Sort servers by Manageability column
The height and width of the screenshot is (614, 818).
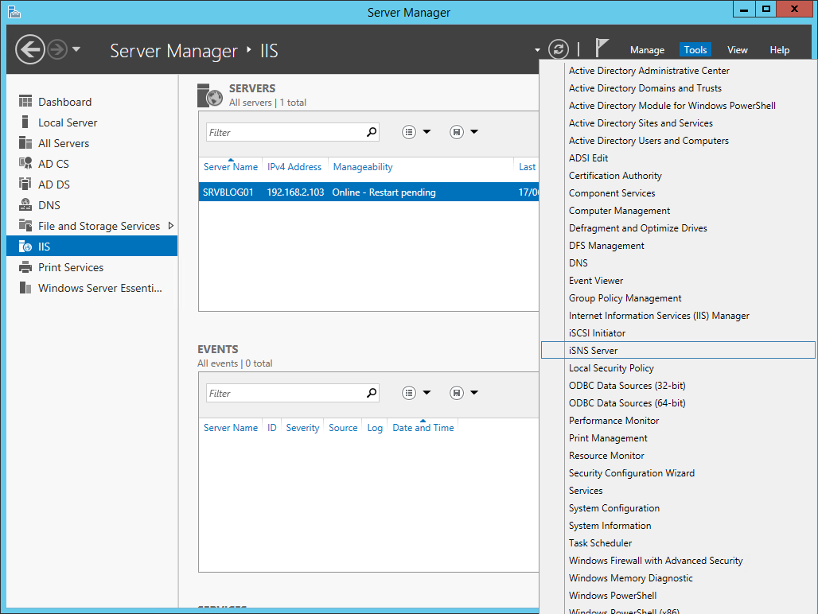point(363,167)
